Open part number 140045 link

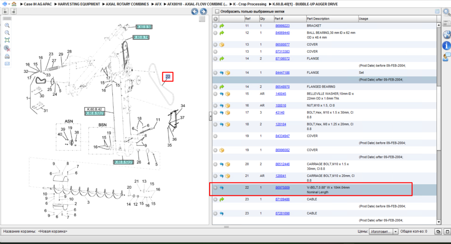click(x=281, y=94)
